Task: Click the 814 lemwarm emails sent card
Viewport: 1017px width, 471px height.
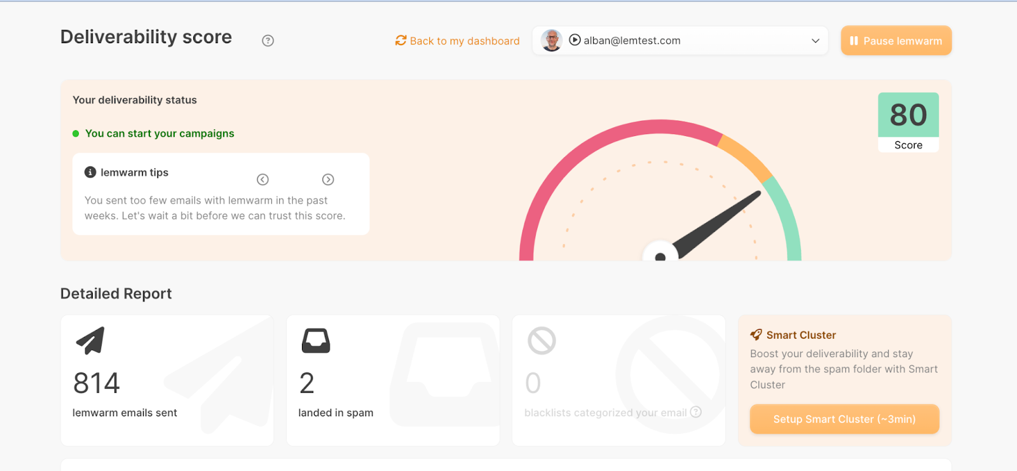Action: [x=167, y=380]
